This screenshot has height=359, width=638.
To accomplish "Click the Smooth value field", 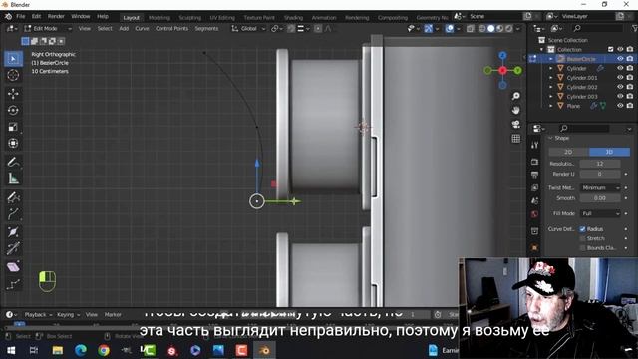I will 600,198.
